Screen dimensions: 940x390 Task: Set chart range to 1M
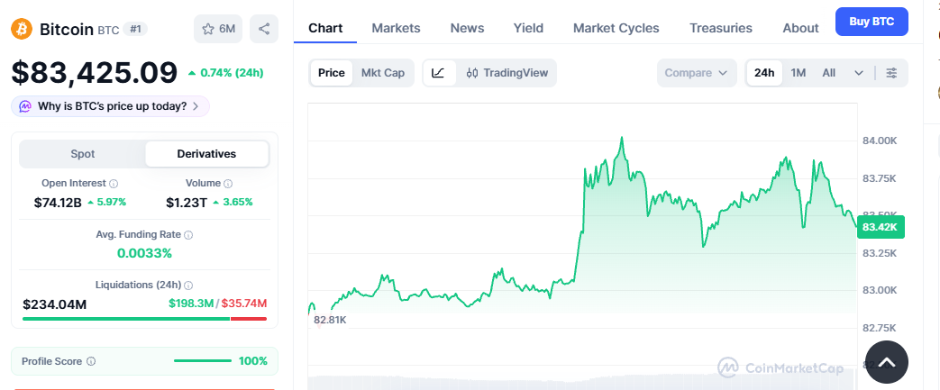click(x=798, y=73)
